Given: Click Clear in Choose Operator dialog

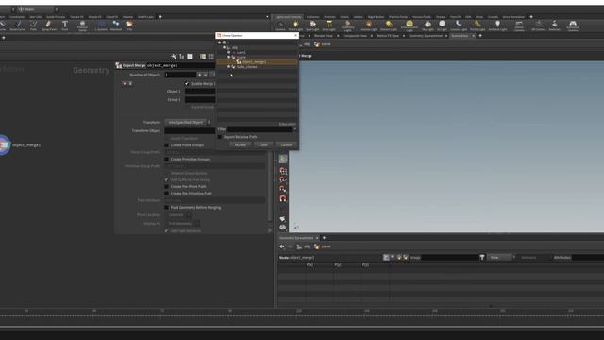Looking at the screenshot, I should [263, 144].
